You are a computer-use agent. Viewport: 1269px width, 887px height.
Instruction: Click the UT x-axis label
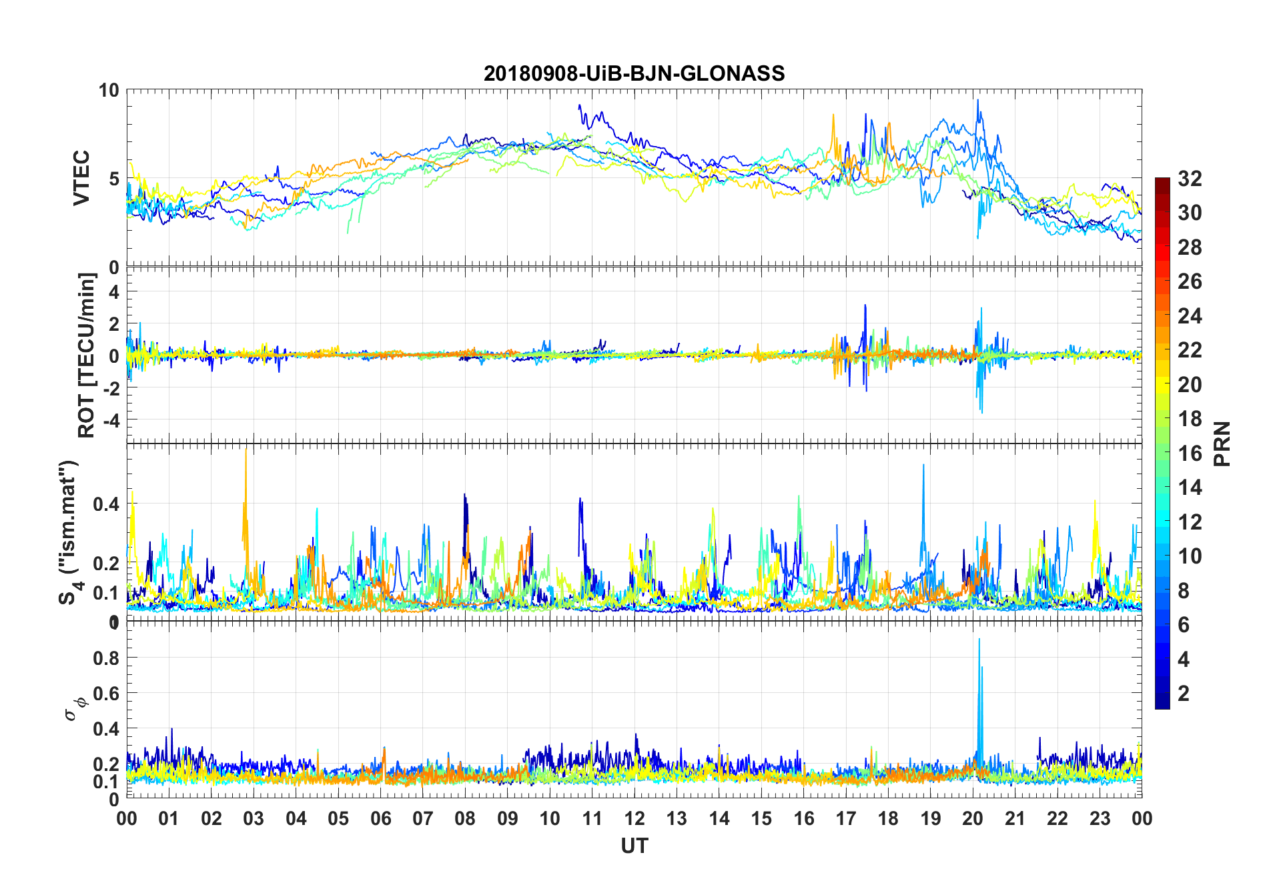pyautogui.click(x=634, y=846)
